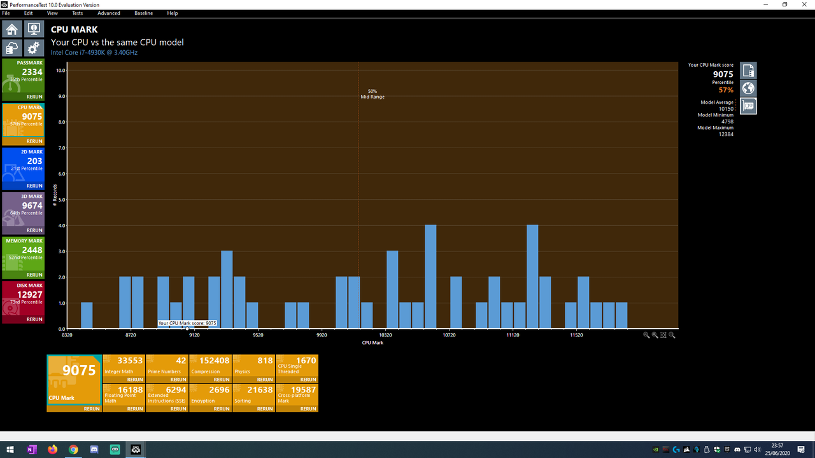Rerun the 3D Mark test
Viewport: 815px width, 458px height.
34,230
